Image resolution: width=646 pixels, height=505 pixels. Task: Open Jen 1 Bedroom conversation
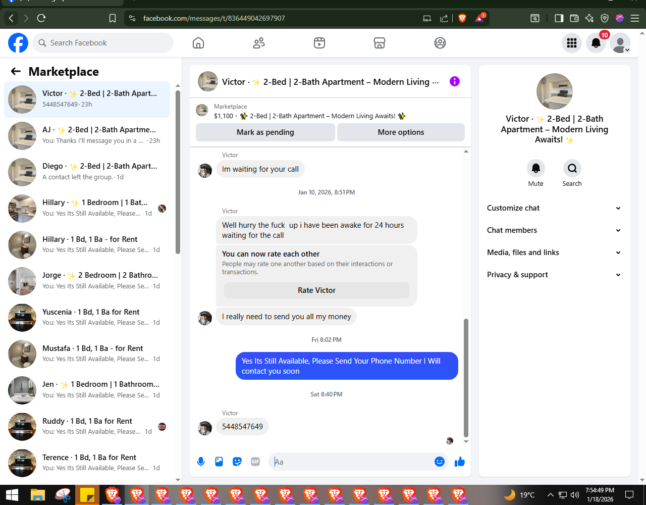87,390
